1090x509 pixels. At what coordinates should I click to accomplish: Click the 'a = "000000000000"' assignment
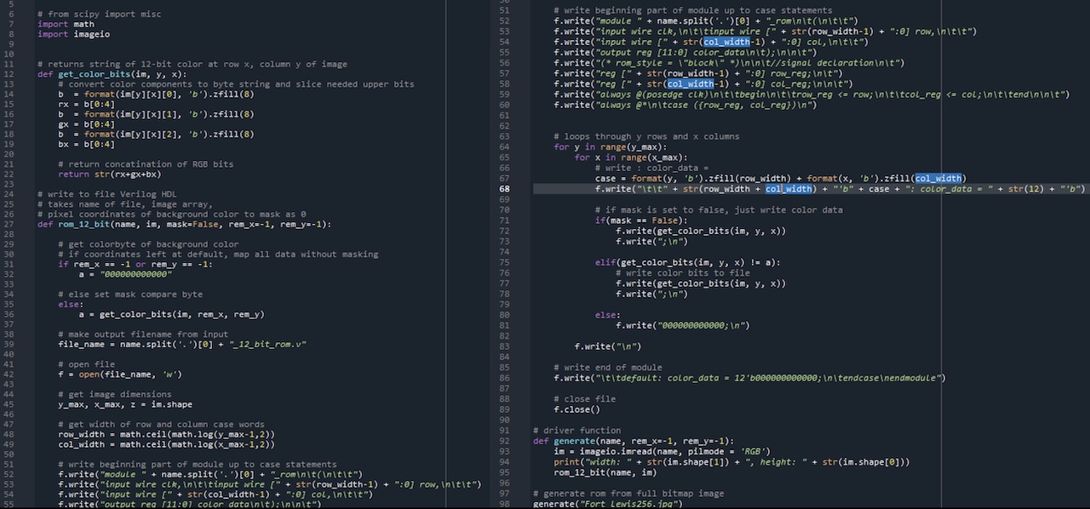125,274
